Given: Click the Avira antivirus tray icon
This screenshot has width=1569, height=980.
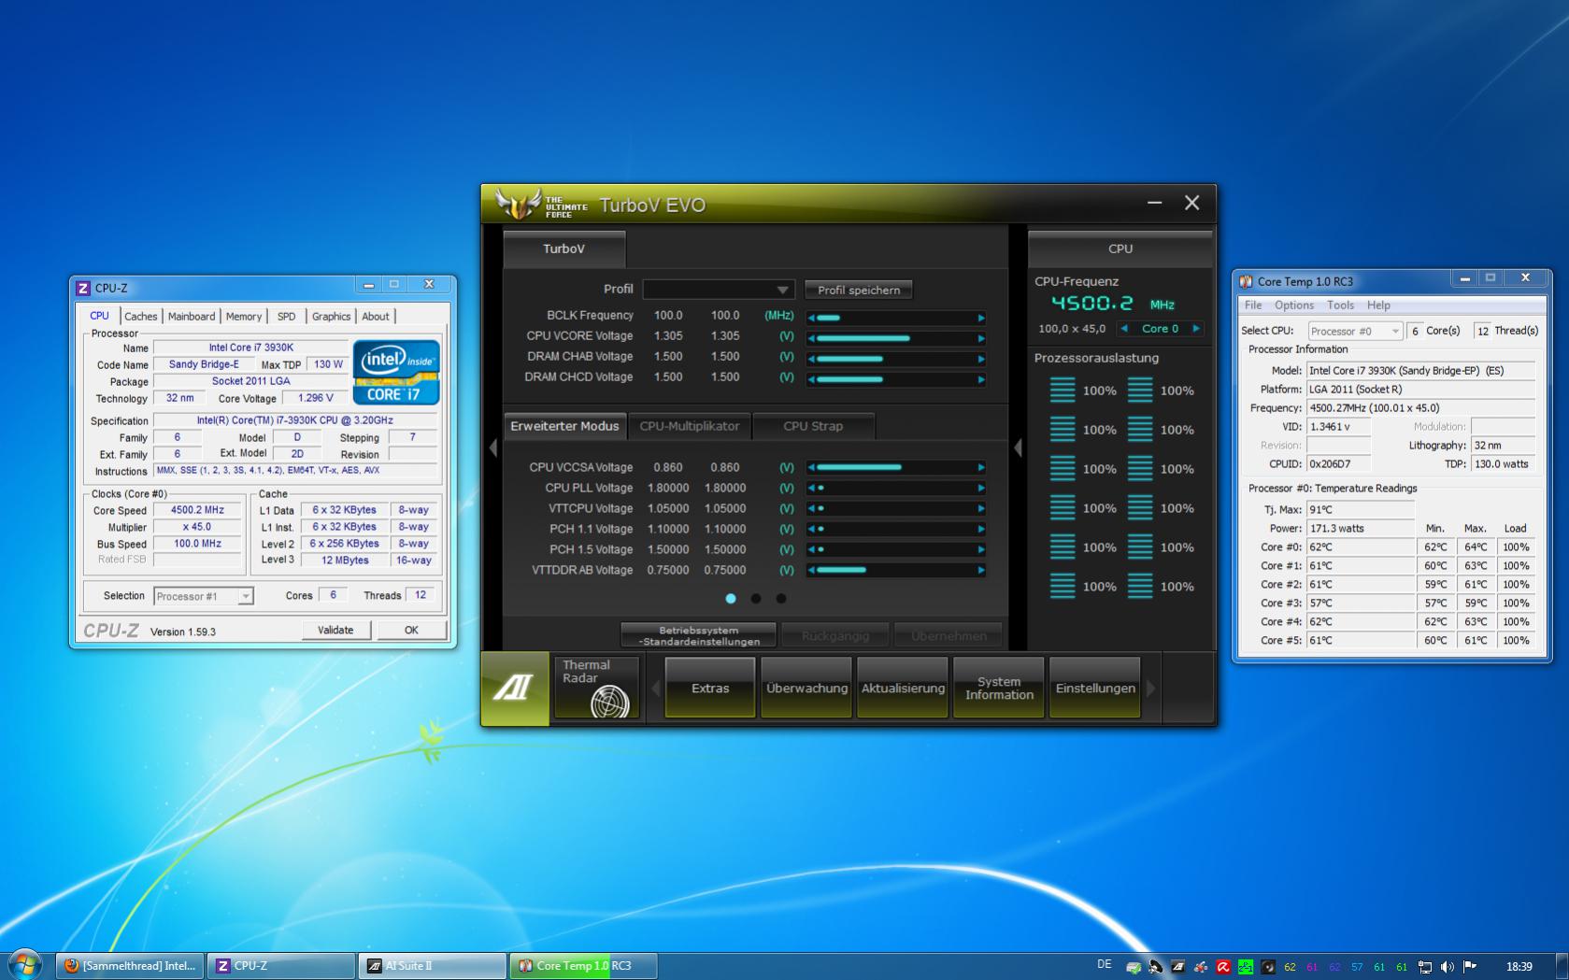Looking at the screenshot, I should [x=1222, y=967].
